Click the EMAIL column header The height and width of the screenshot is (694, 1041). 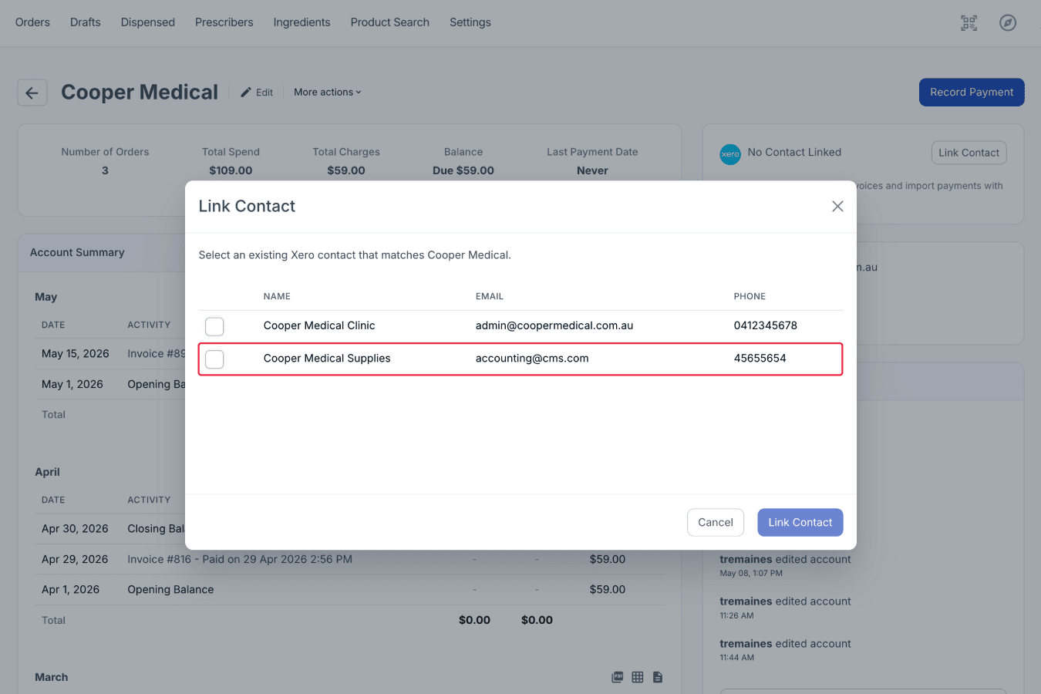[490, 296]
